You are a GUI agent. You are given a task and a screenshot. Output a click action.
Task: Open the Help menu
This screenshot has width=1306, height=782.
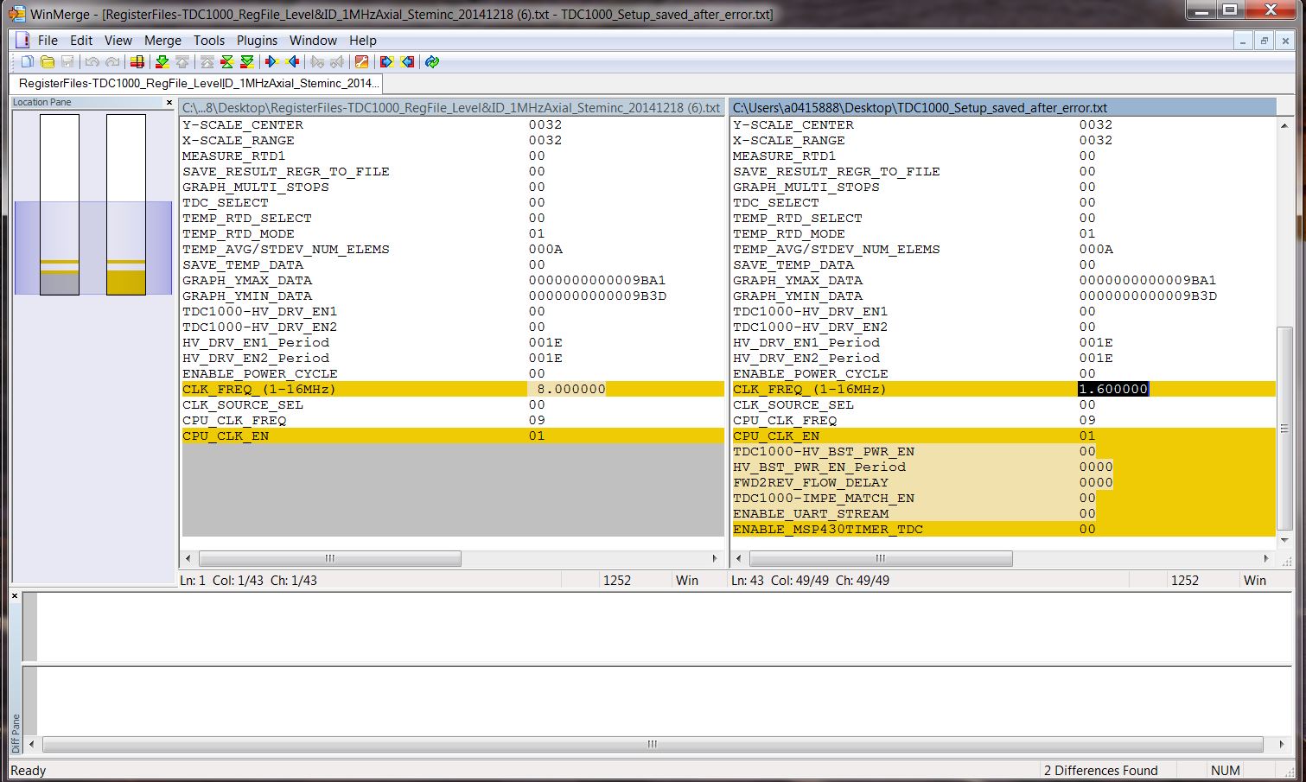pyautogui.click(x=363, y=40)
